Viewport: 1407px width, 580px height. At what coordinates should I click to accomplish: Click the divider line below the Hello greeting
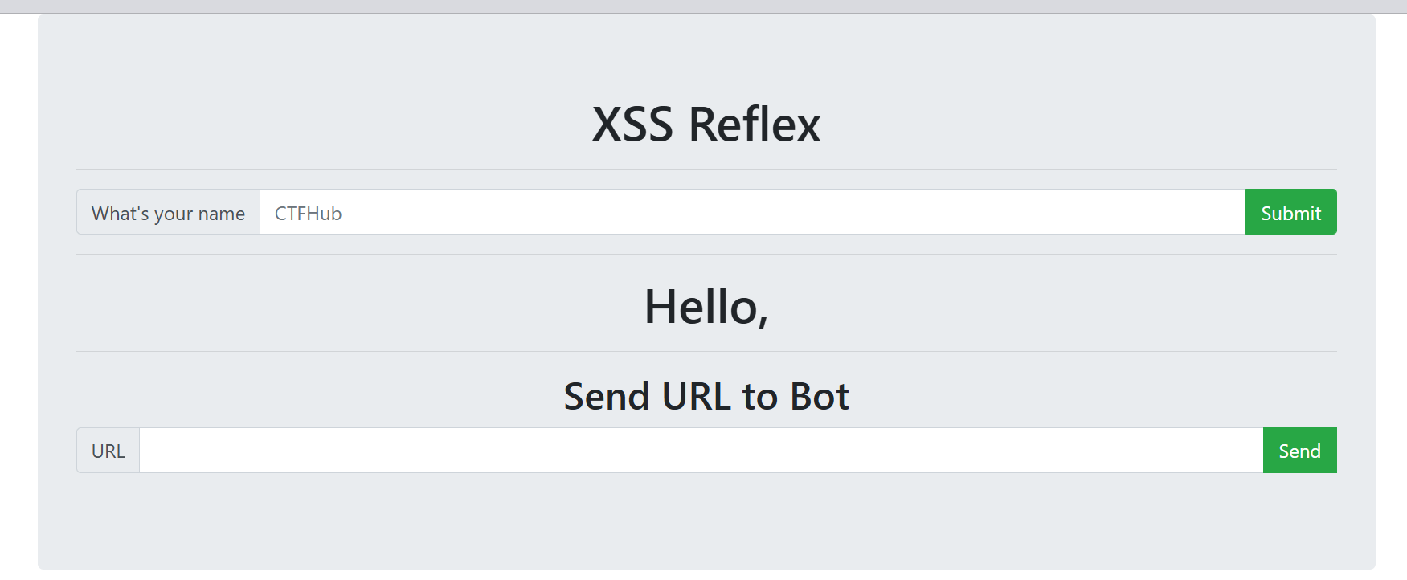click(x=706, y=352)
